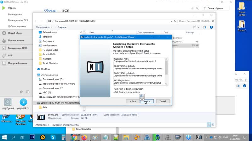Open the mutagen folder in navigation pane

(x=47, y=59)
